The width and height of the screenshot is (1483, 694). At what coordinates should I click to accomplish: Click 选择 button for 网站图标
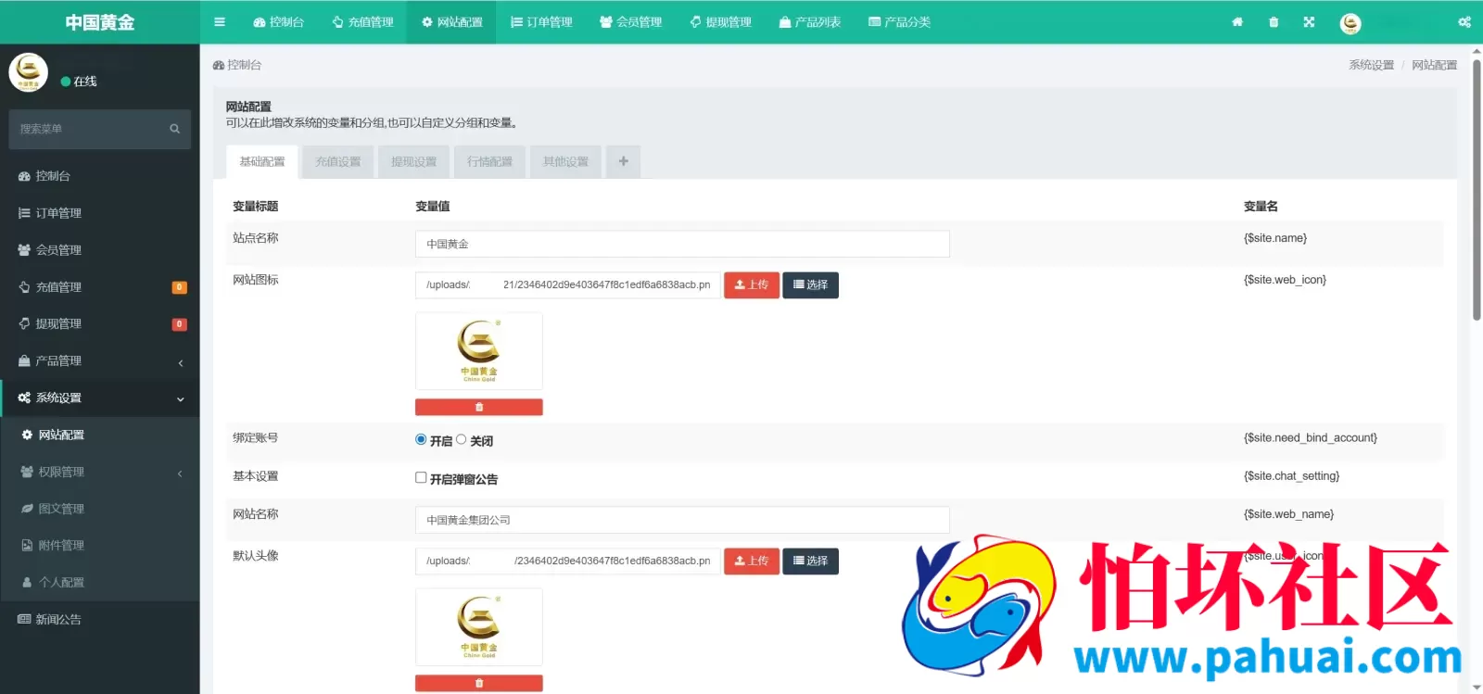tap(811, 285)
